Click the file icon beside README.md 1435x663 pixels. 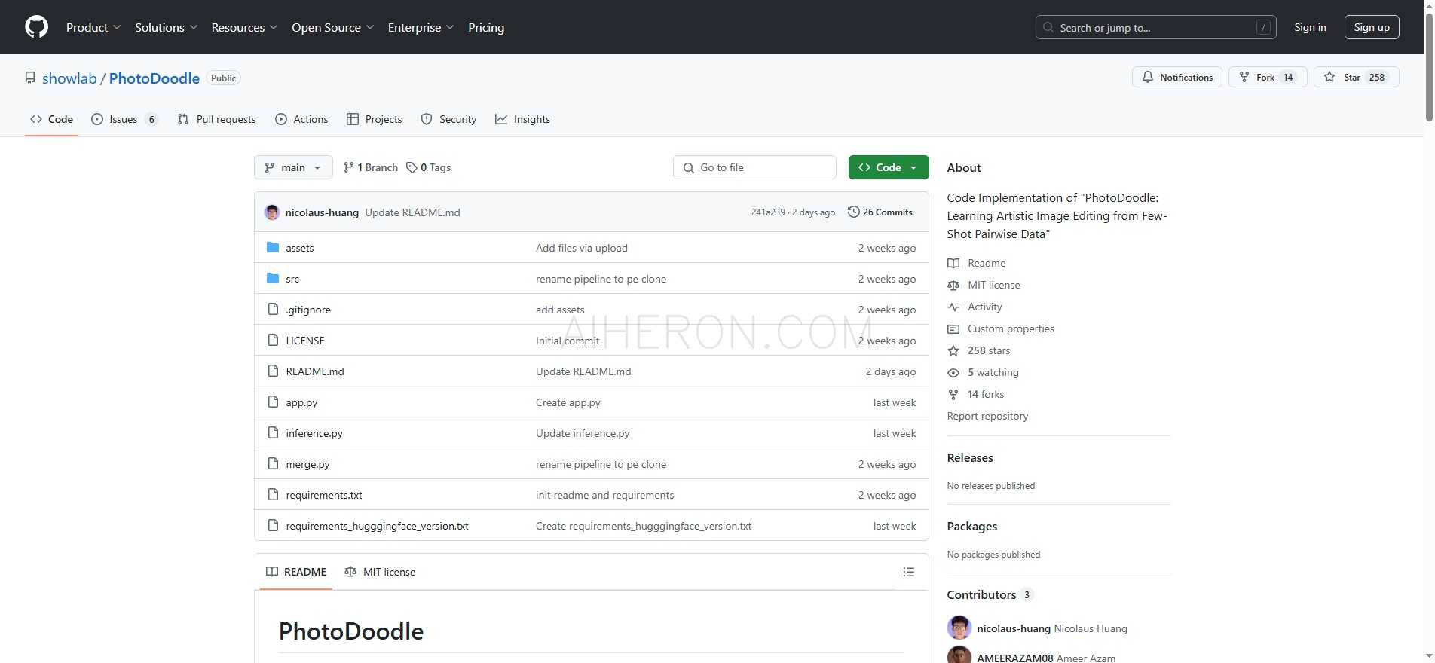click(x=273, y=371)
